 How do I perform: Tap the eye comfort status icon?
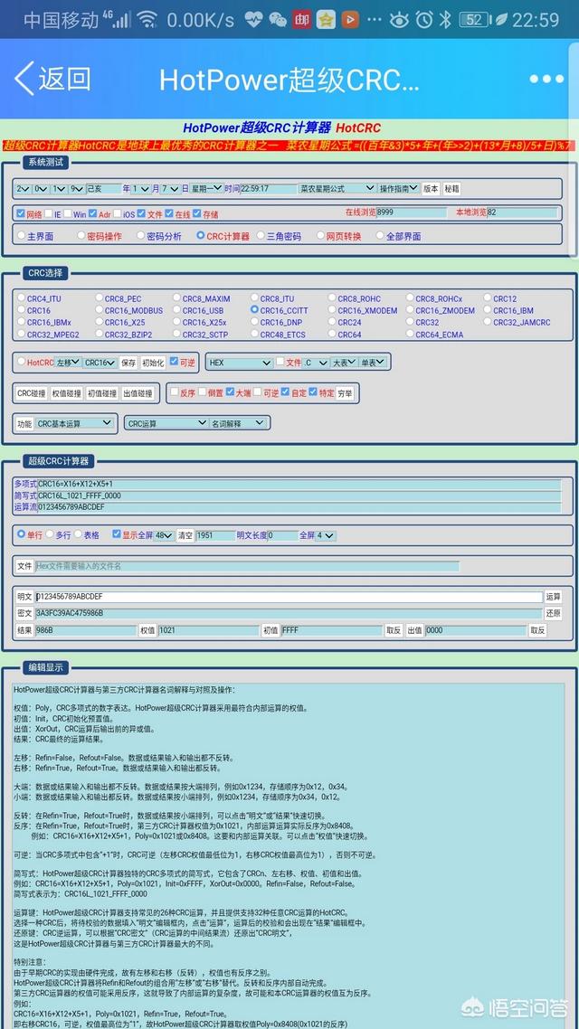tap(398, 20)
